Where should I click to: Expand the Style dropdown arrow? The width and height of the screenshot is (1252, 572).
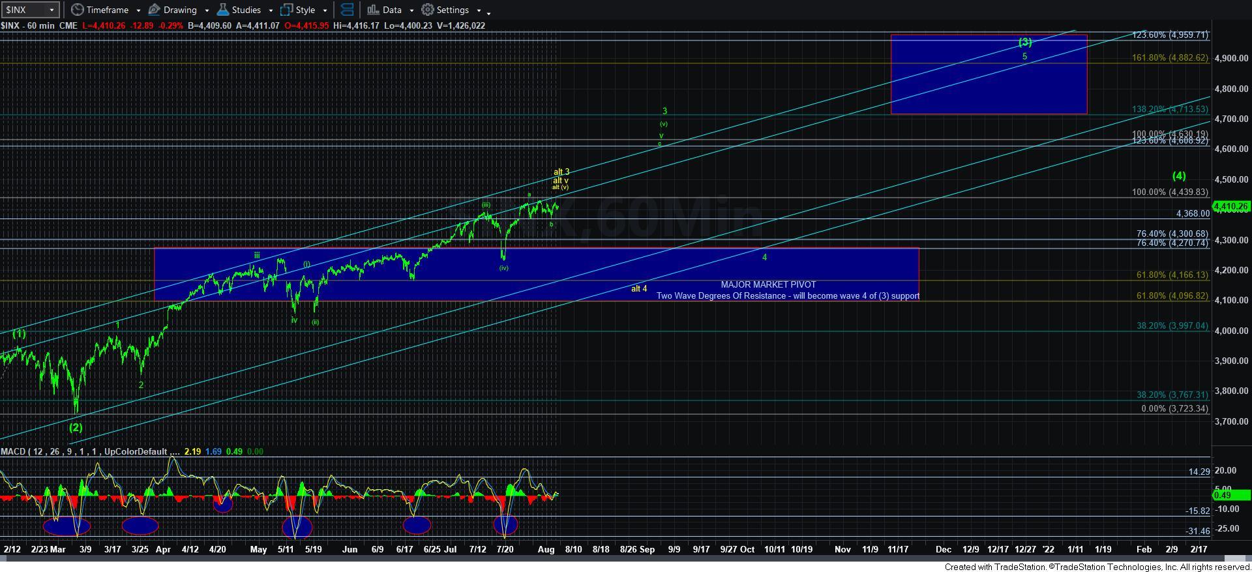click(325, 10)
